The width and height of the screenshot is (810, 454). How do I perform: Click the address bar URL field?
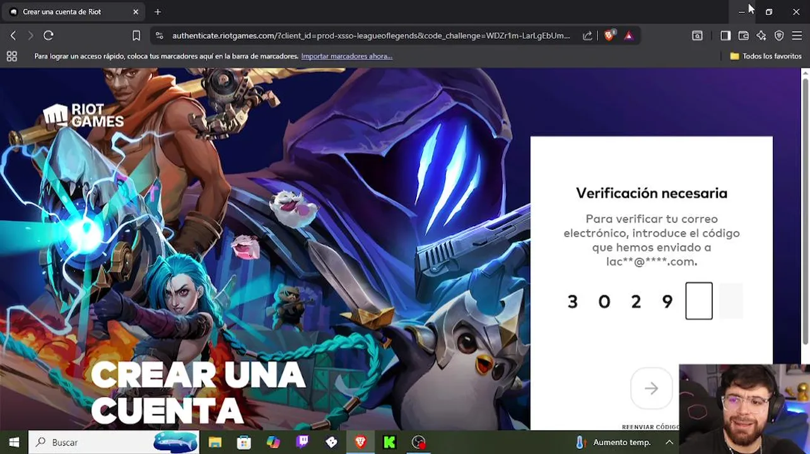(x=371, y=36)
